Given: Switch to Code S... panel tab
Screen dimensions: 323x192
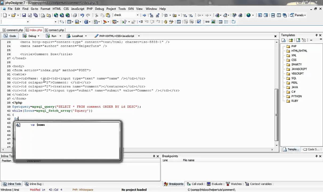Looking at the screenshot, I should pos(311,149).
